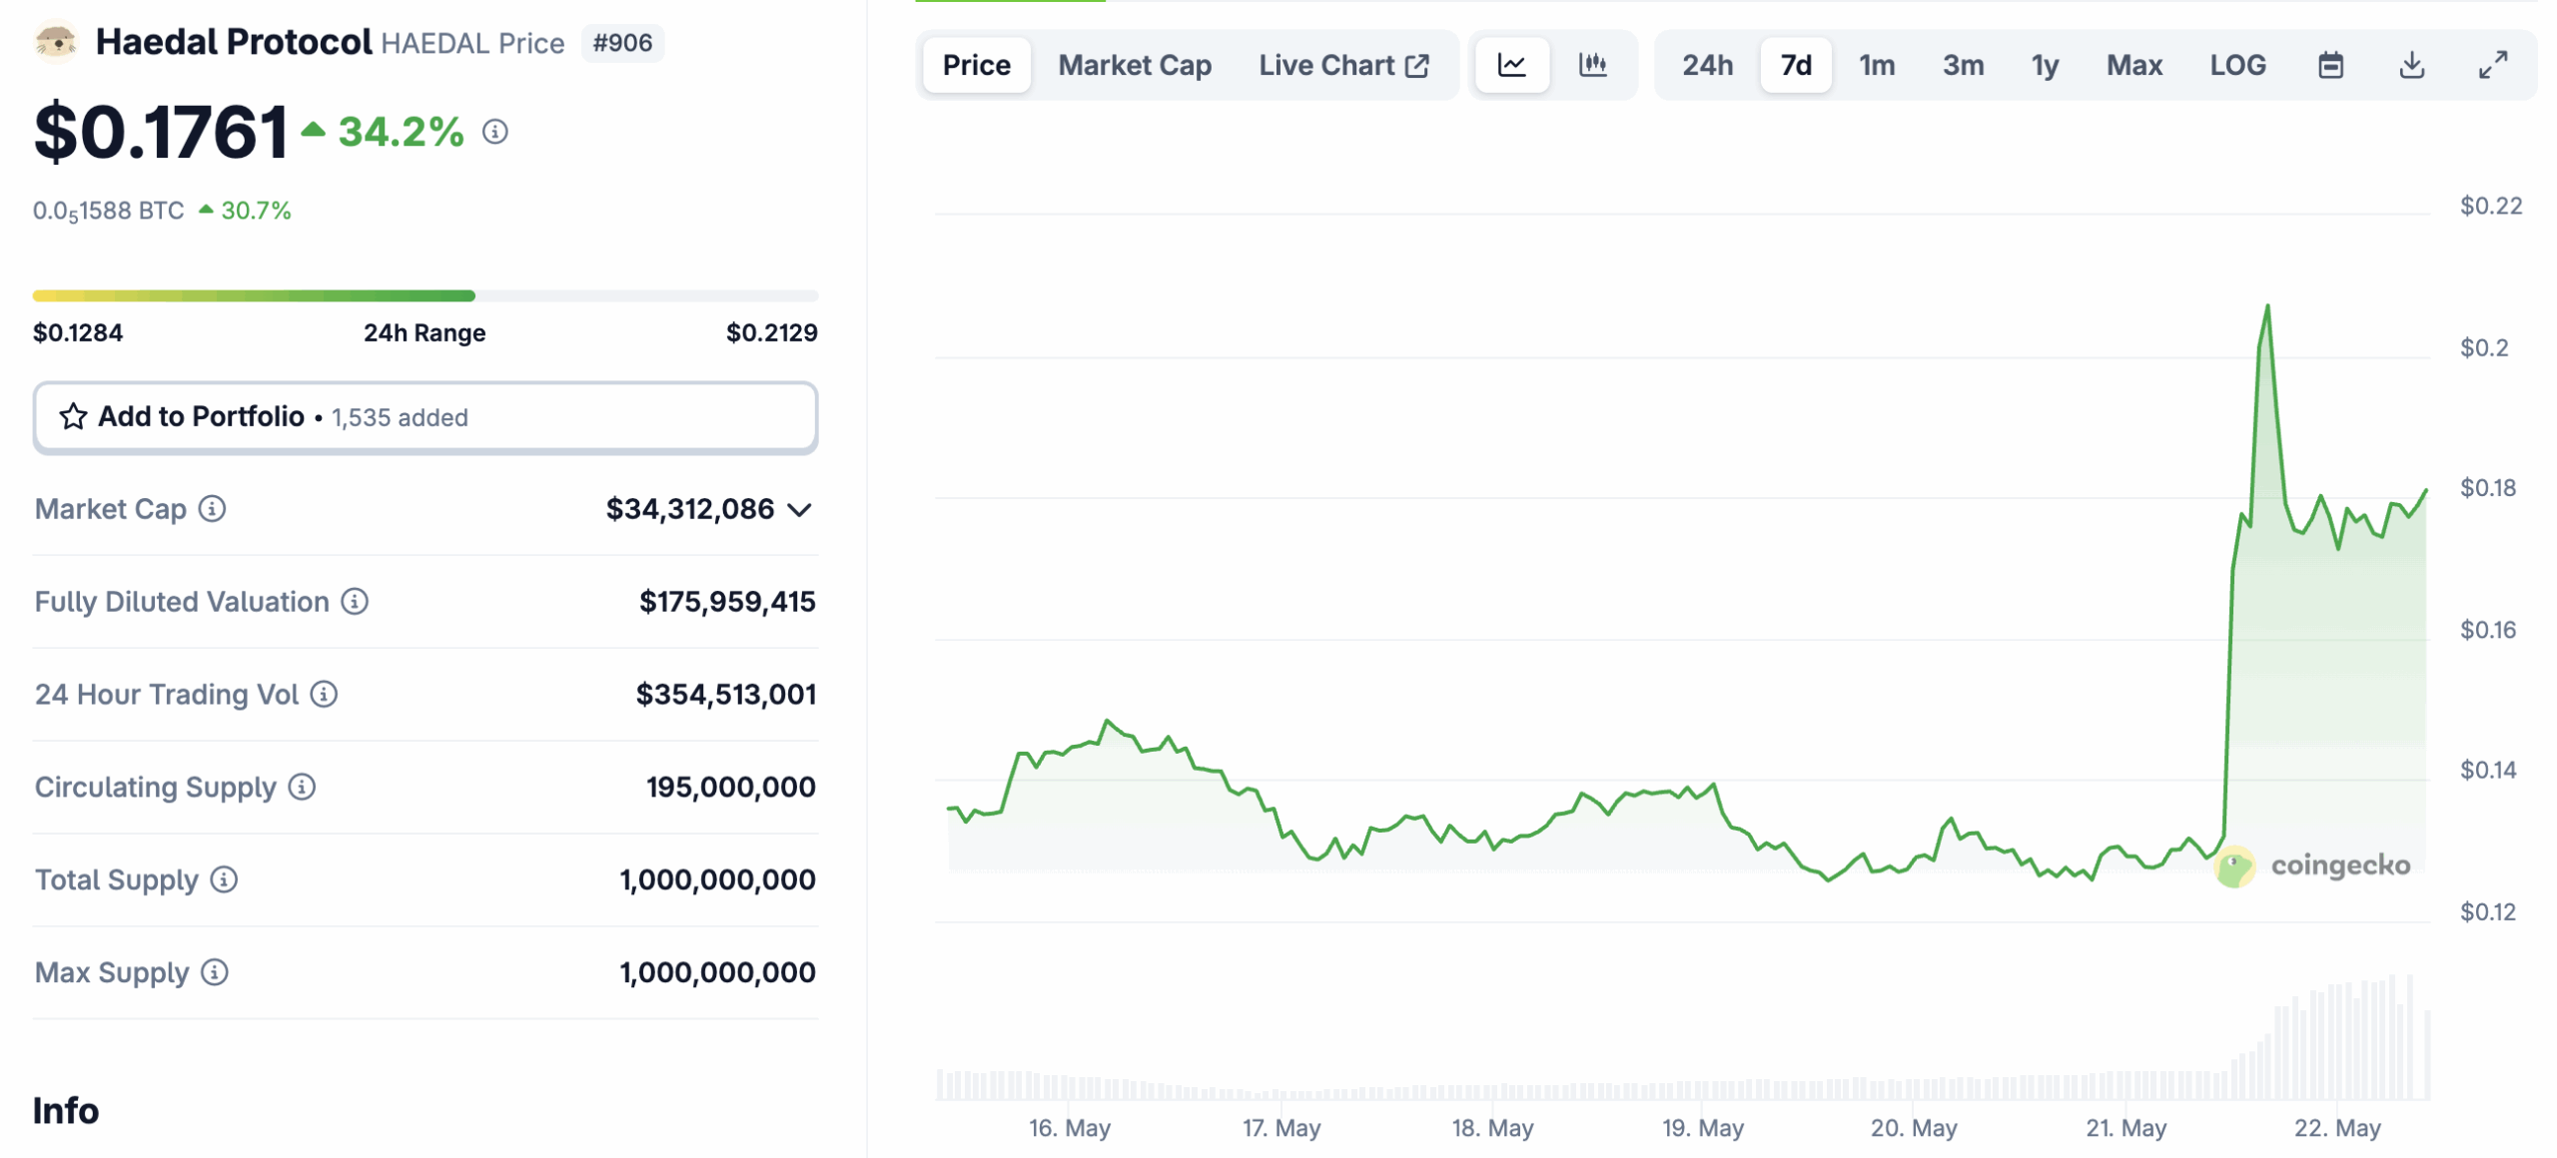Click the $0.1284 24h low value
2557x1158 pixels.
78,333
